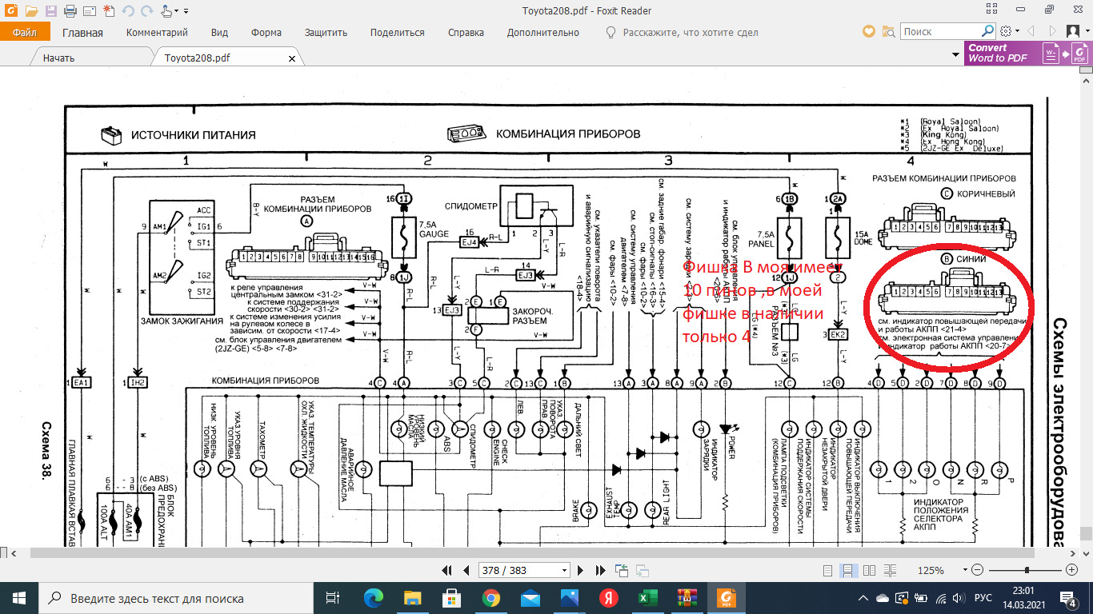Open the Комментарий ribbon tab
This screenshot has height=614, width=1093.
157,33
